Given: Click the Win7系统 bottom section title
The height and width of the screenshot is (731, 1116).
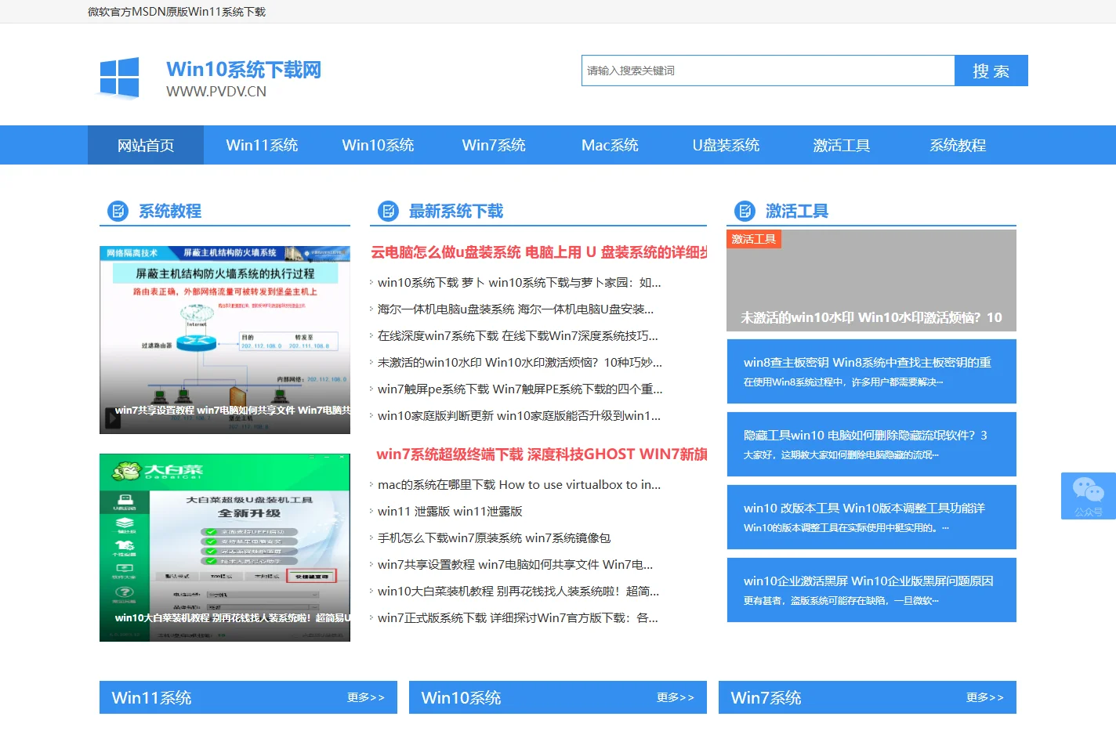Looking at the screenshot, I should pos(766,697).
